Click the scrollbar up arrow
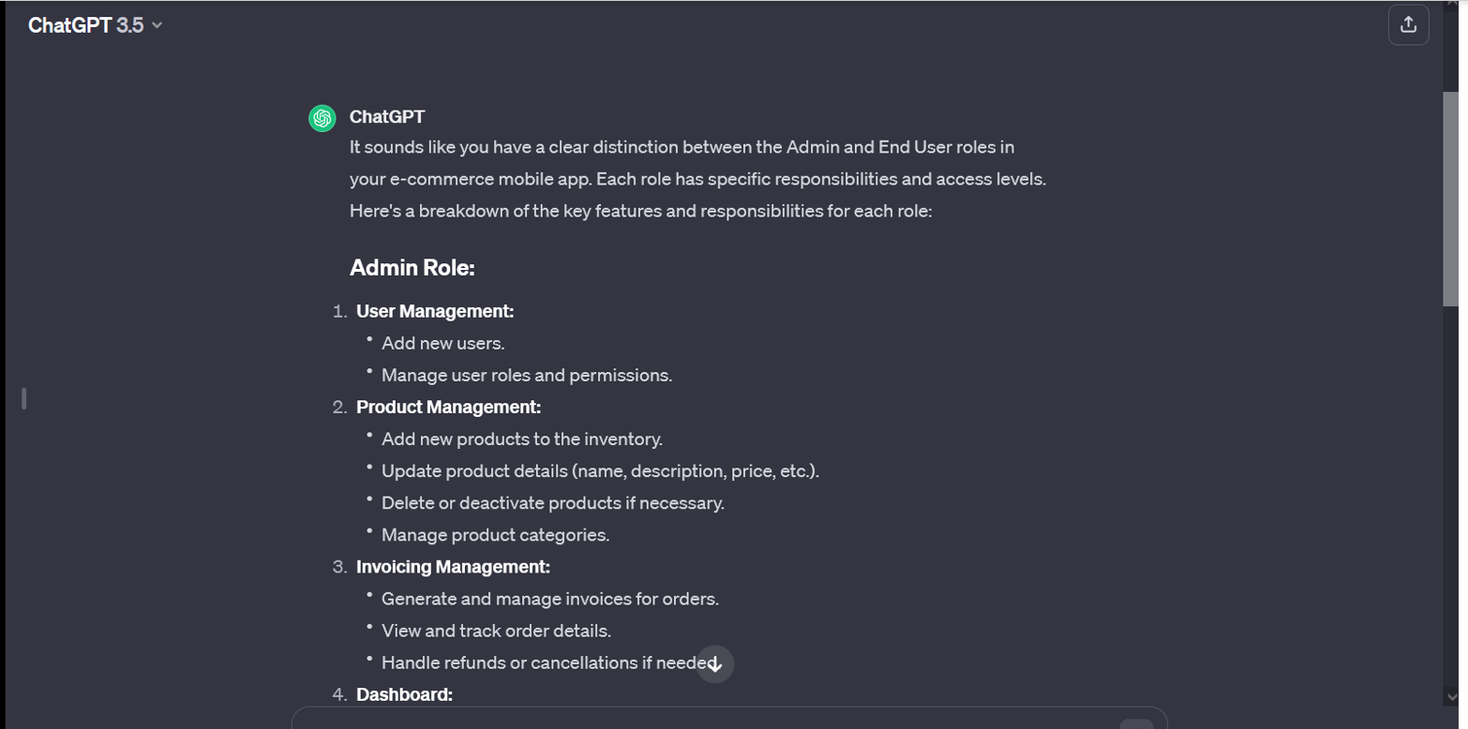Viewport: 1468px width, 729px height. pyautogui.click(x=1451, y=5)
